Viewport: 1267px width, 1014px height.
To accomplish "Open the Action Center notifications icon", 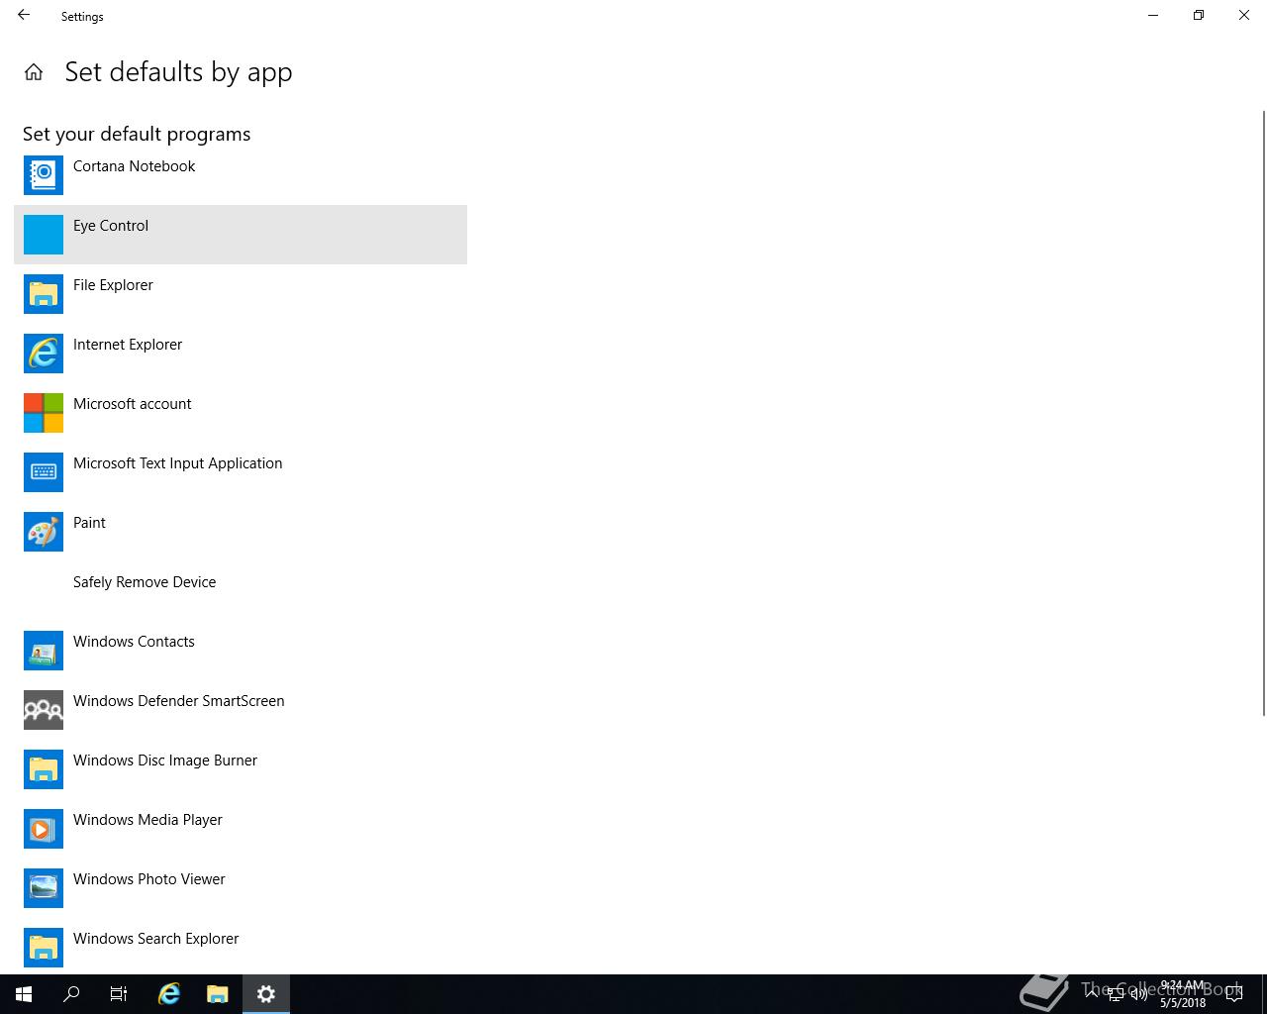I will 1233,994.
